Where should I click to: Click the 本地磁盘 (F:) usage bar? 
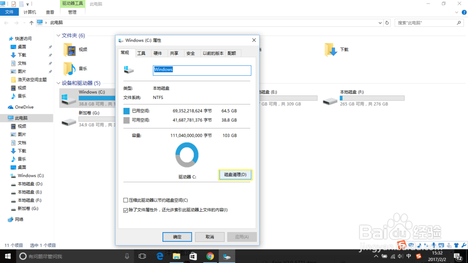click(372, 98)
